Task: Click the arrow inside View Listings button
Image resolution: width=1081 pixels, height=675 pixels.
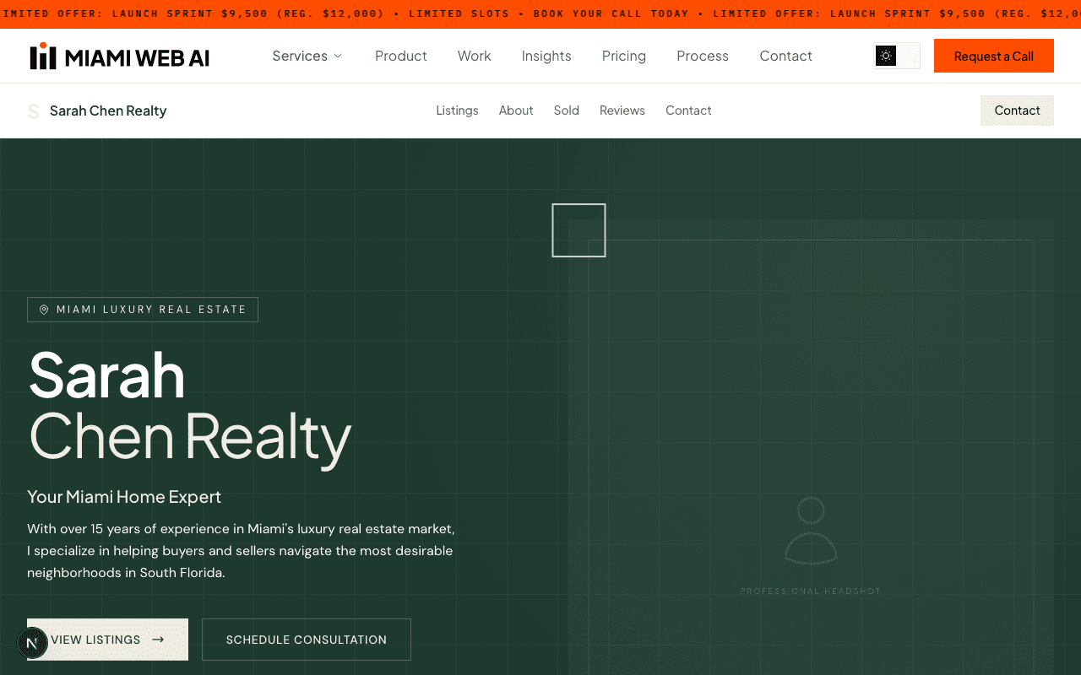Action: pyautogui.click(x=158, y=640)
